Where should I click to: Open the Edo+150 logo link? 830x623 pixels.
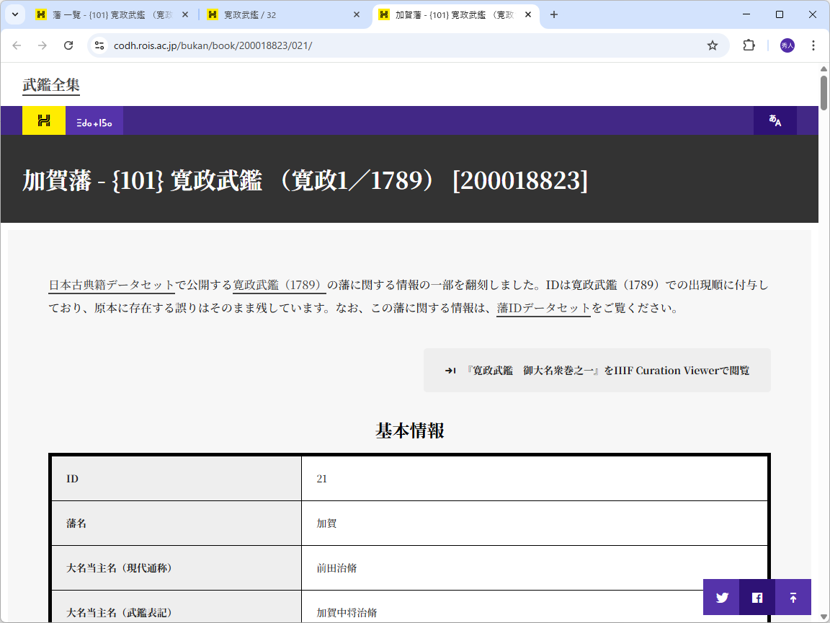[x=94, y=120]
